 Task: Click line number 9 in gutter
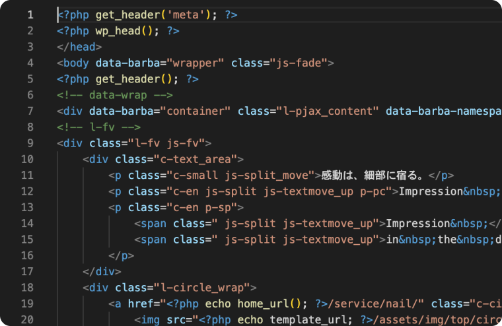coord(30,143)
